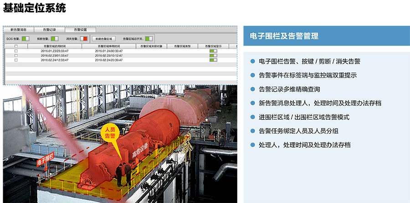Viewport: 410px width, 203px height.
Task: Toggle the 告警区域总开关 master switch
Action: pyautogui.click(x=149, y=39)
